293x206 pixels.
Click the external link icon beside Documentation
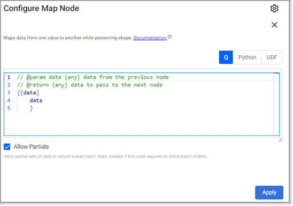pyautogui.click(x=170, y=37)
